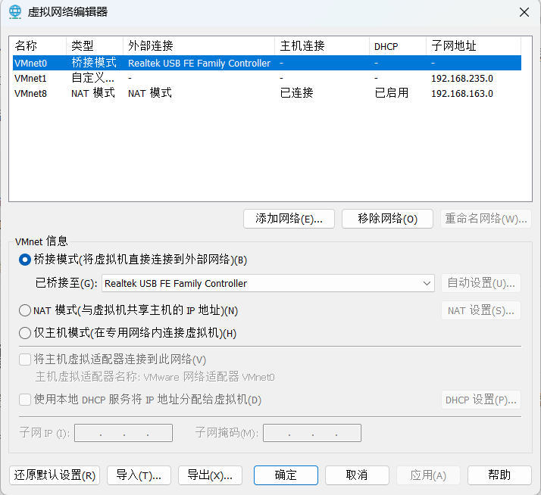Select the 桥接模式 radio button
This screenshot has width=541, height=495.
[25, 260]
